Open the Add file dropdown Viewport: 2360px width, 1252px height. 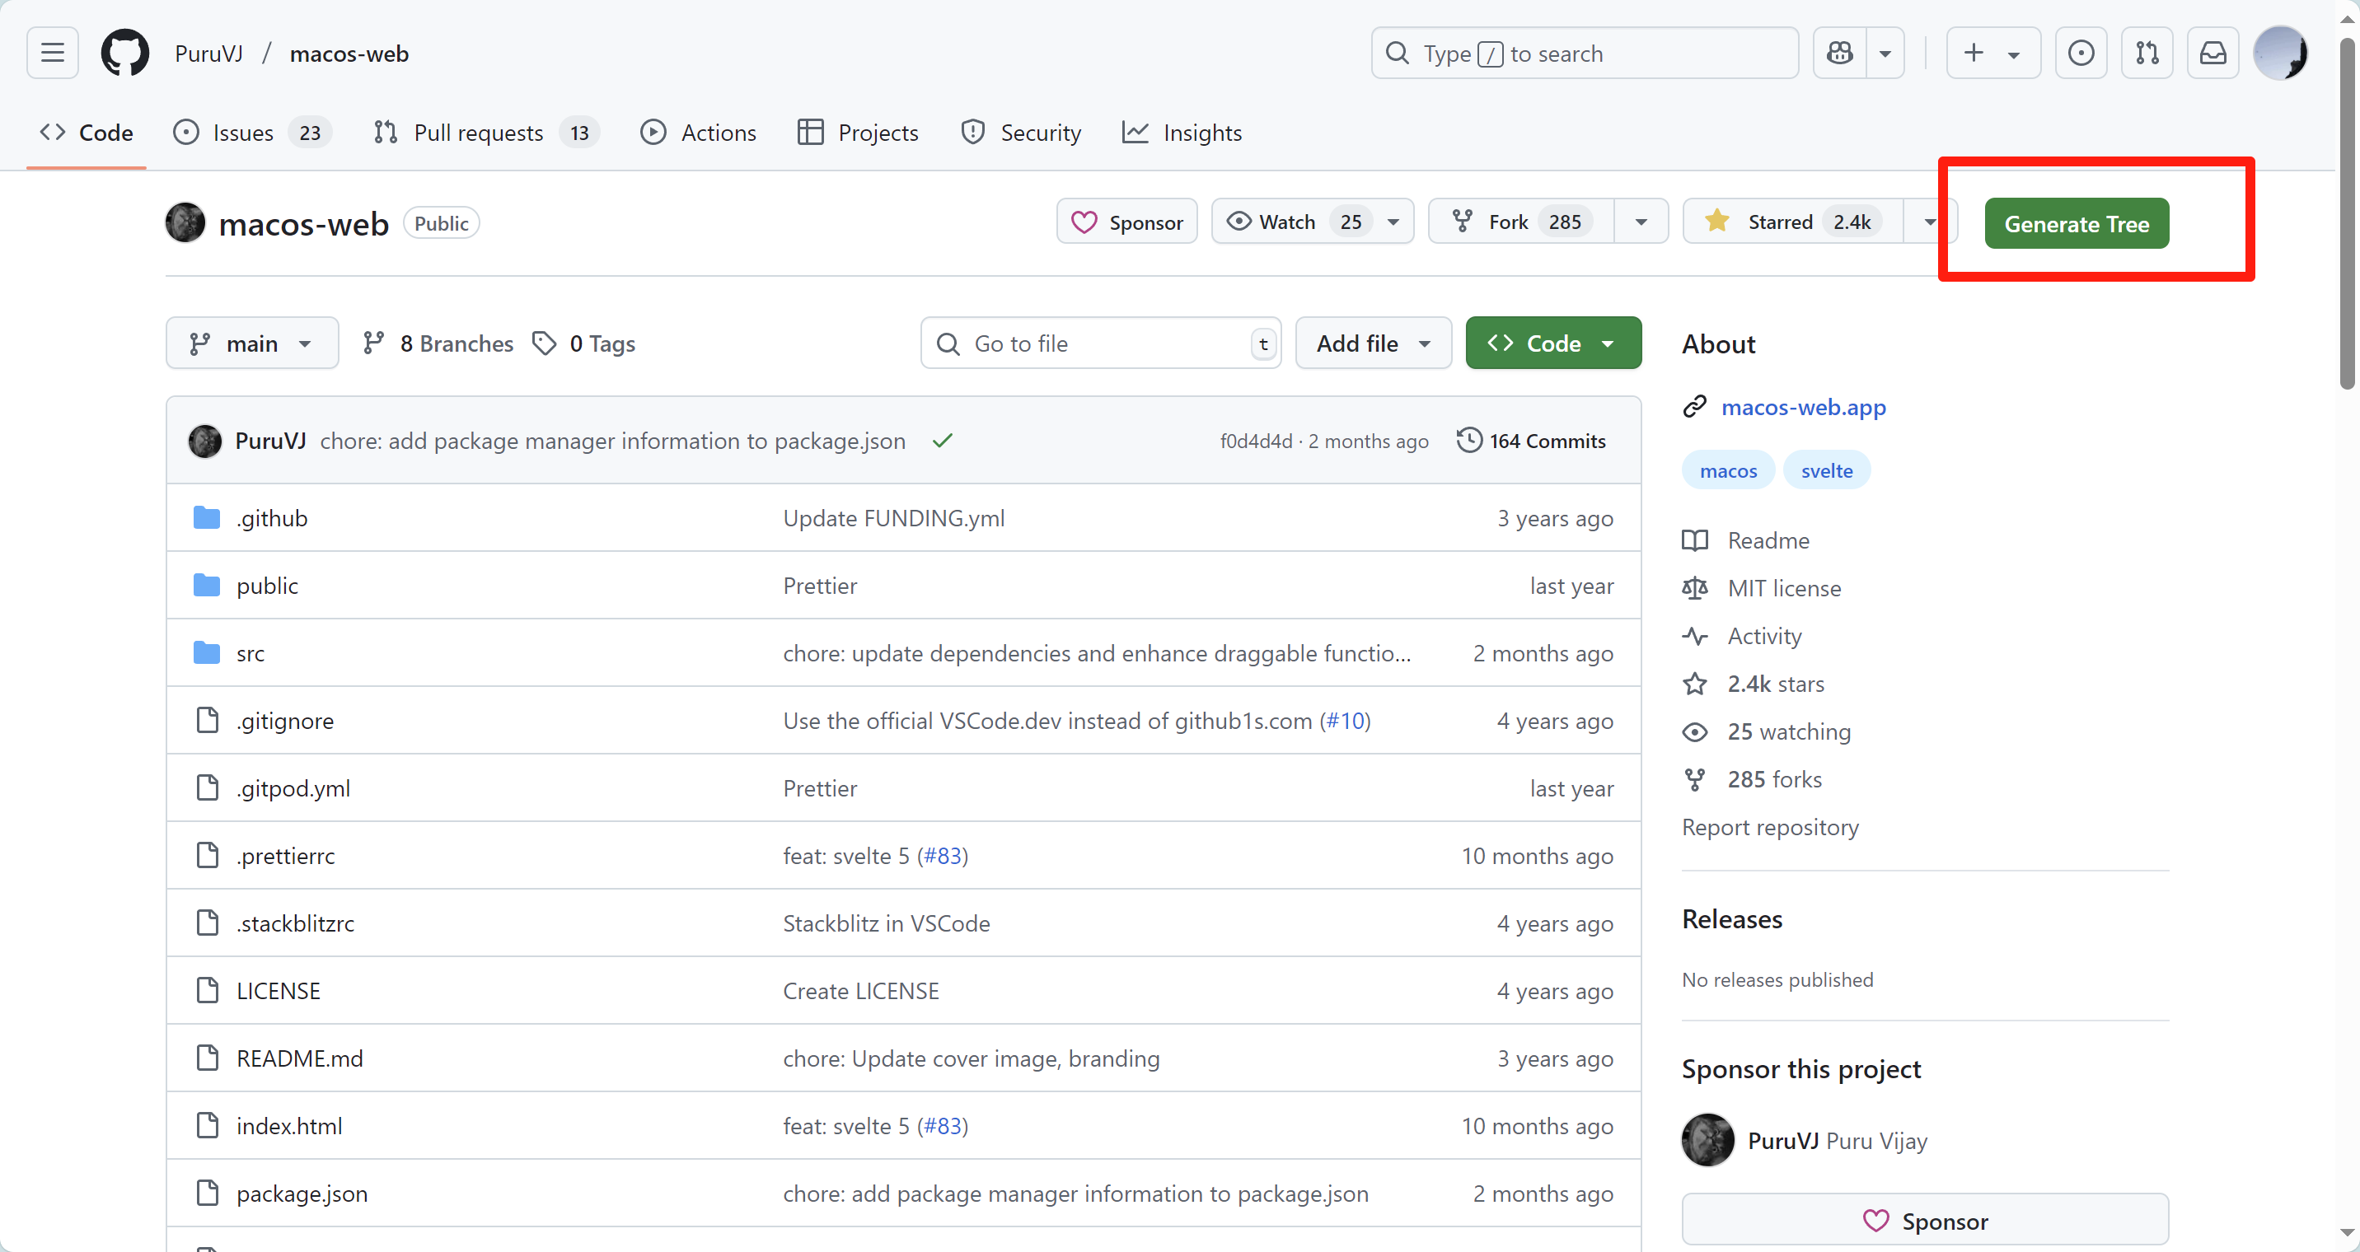pos(1374,343)
